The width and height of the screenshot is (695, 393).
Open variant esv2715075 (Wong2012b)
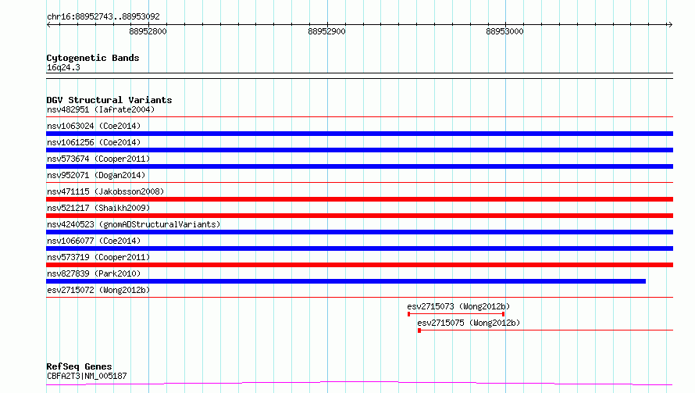[469, 323]
